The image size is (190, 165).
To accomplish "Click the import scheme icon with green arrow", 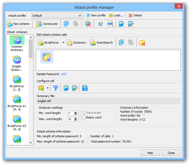I will pos(100,24).
